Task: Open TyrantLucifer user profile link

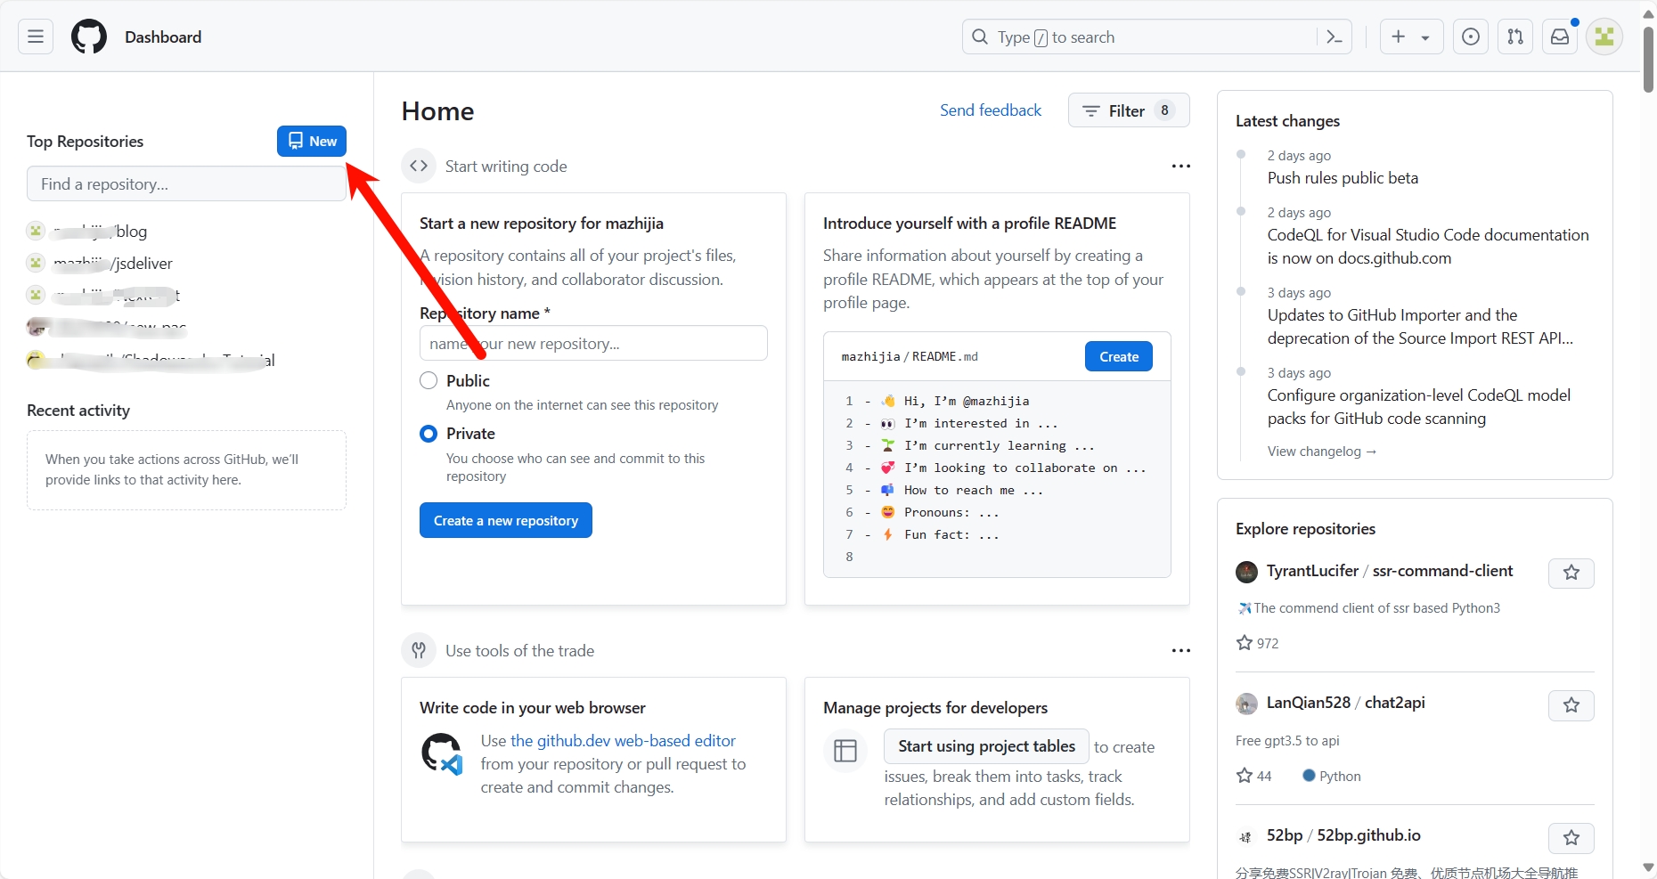Action: point(1312,571)
